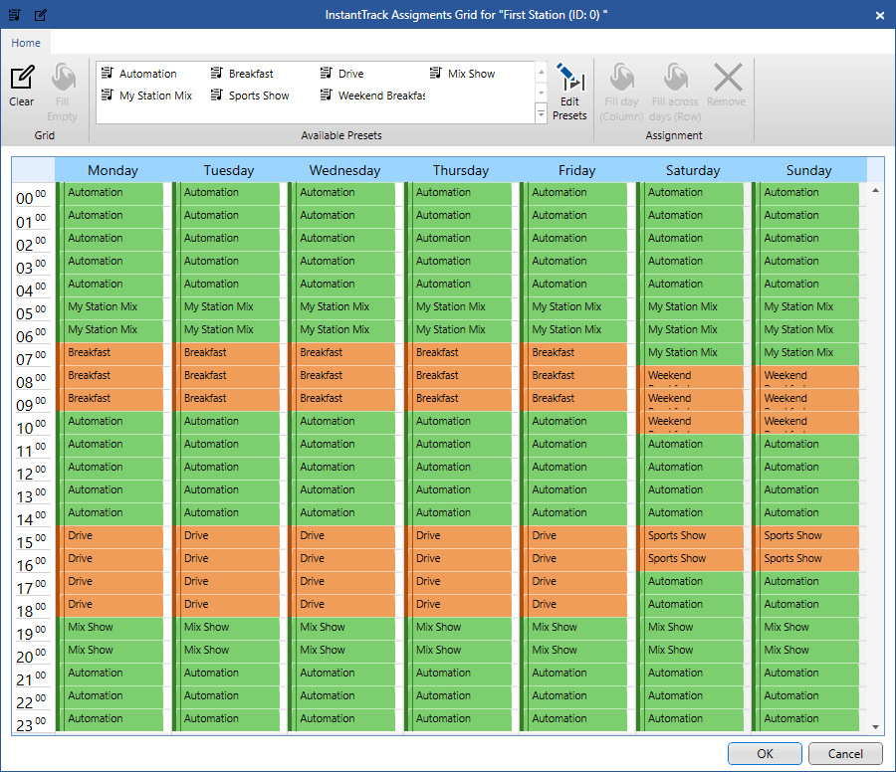Select the Thursday column header
The height and width of the screenshot is (772, 896).
(461, 170)
